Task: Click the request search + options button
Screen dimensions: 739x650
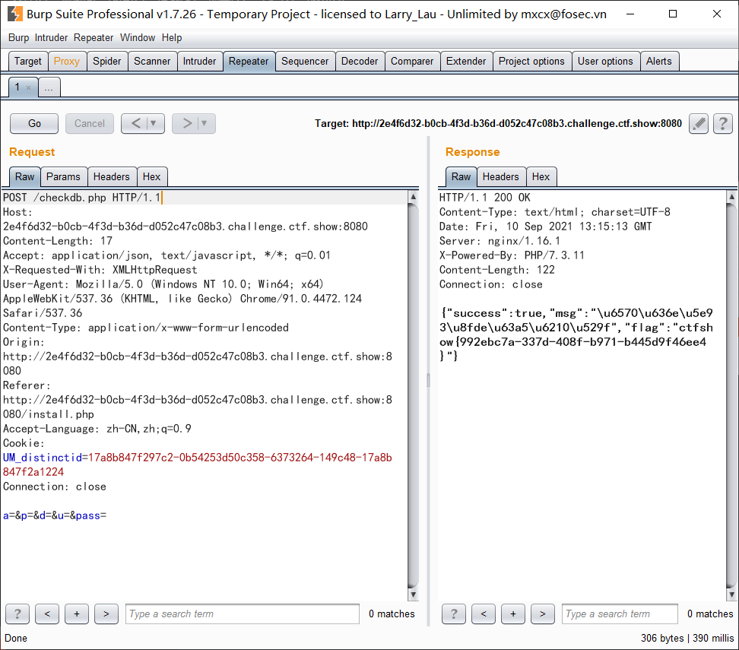Action: pyautogui.click(x=77, y=614)
